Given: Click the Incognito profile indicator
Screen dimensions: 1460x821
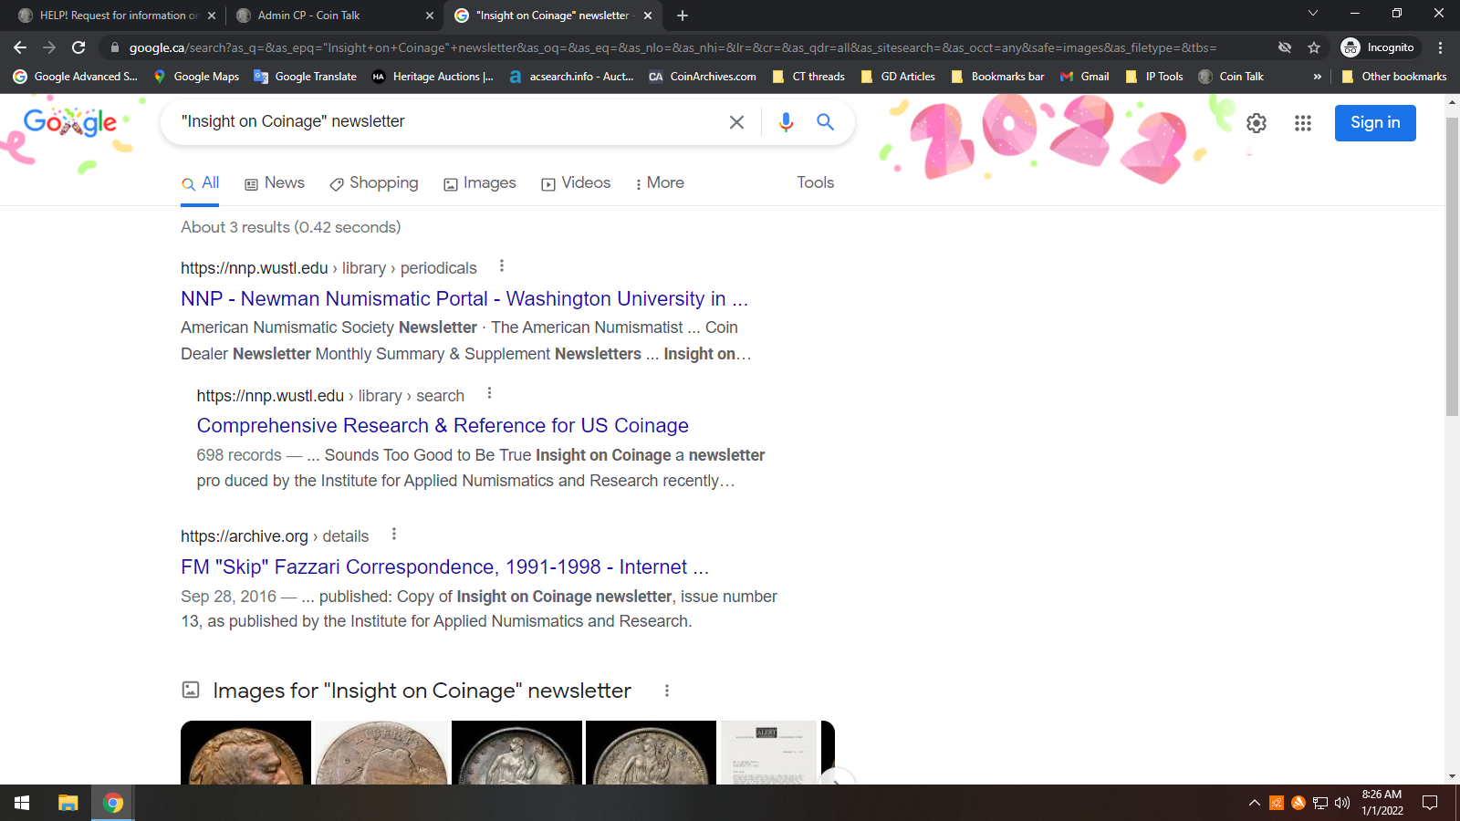Looking at the screenshot, I should [x=1378, y=47].
